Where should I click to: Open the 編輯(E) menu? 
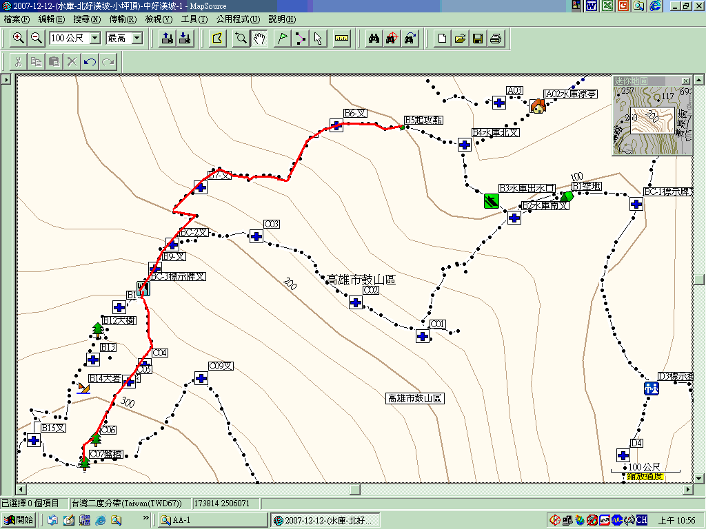click(x=51, y=19)
